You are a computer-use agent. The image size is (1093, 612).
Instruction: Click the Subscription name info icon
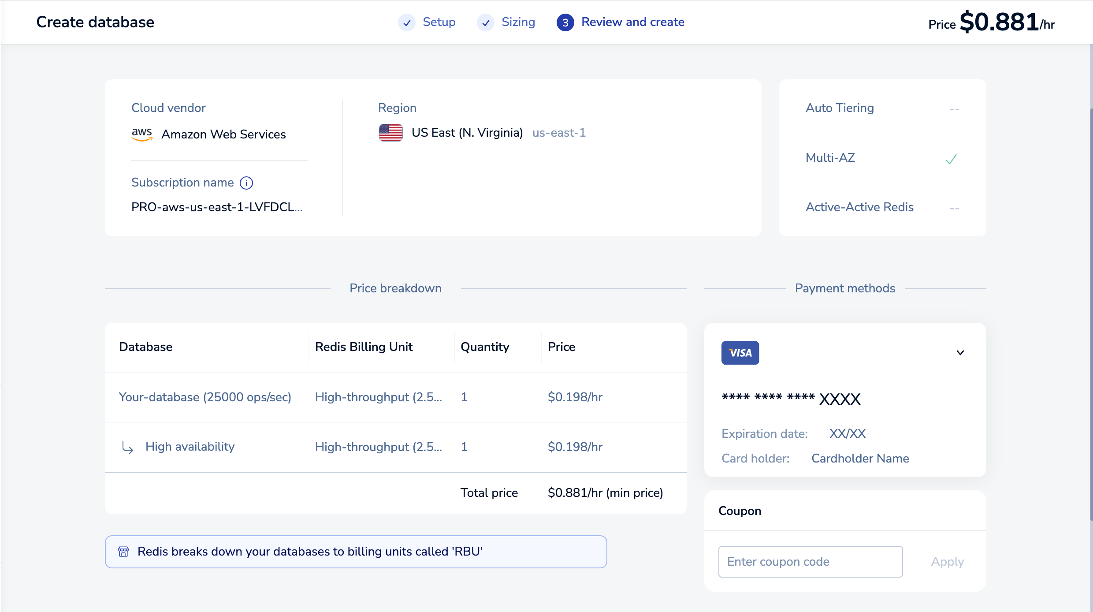point(246,183)
